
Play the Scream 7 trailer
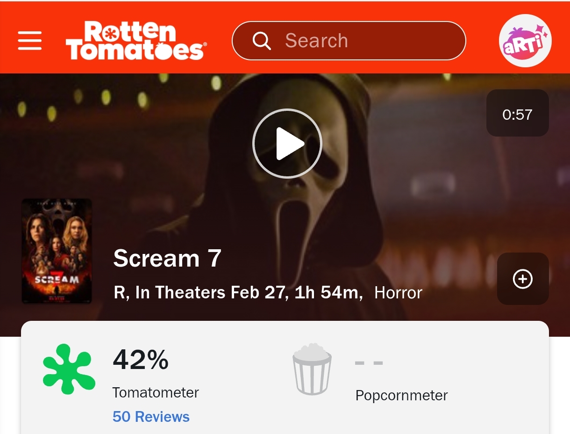coord(287,143)
